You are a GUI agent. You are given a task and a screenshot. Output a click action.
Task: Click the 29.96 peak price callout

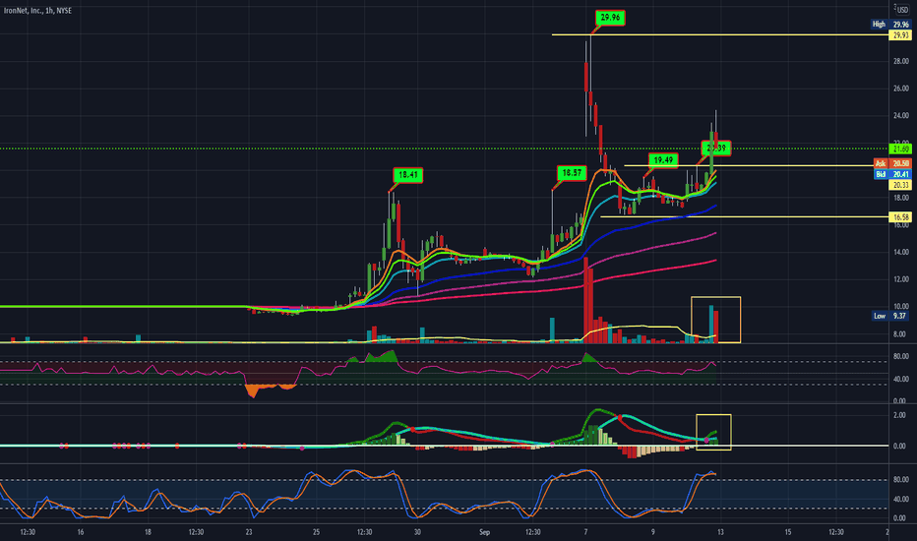coord(610,18)
